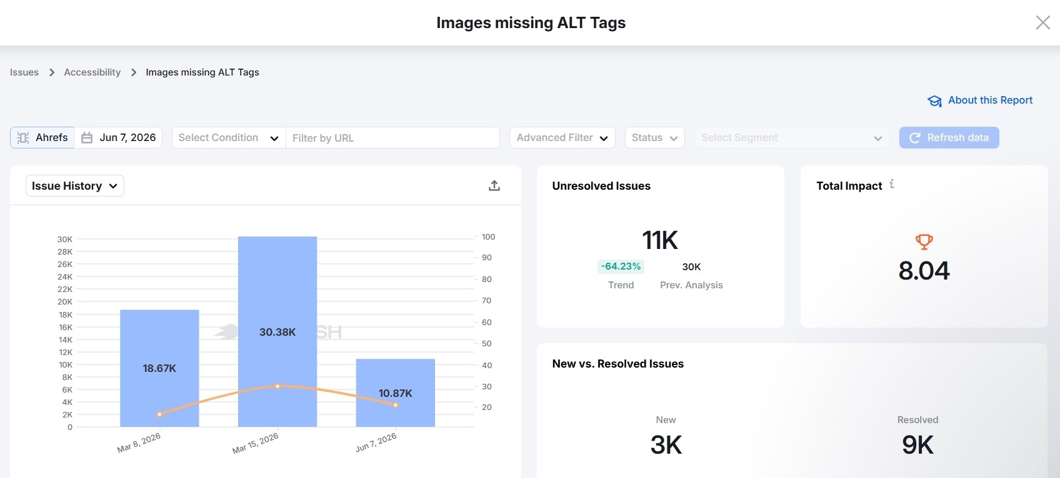Click the Jun 7, 2026 axis label

tap(376, 442)
